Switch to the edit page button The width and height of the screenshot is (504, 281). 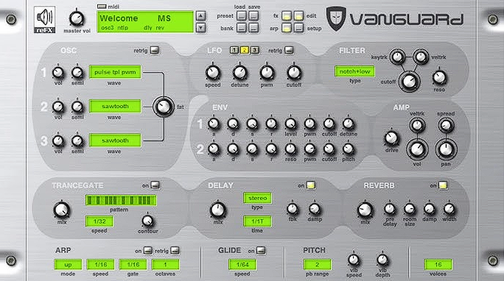(298, 15)
